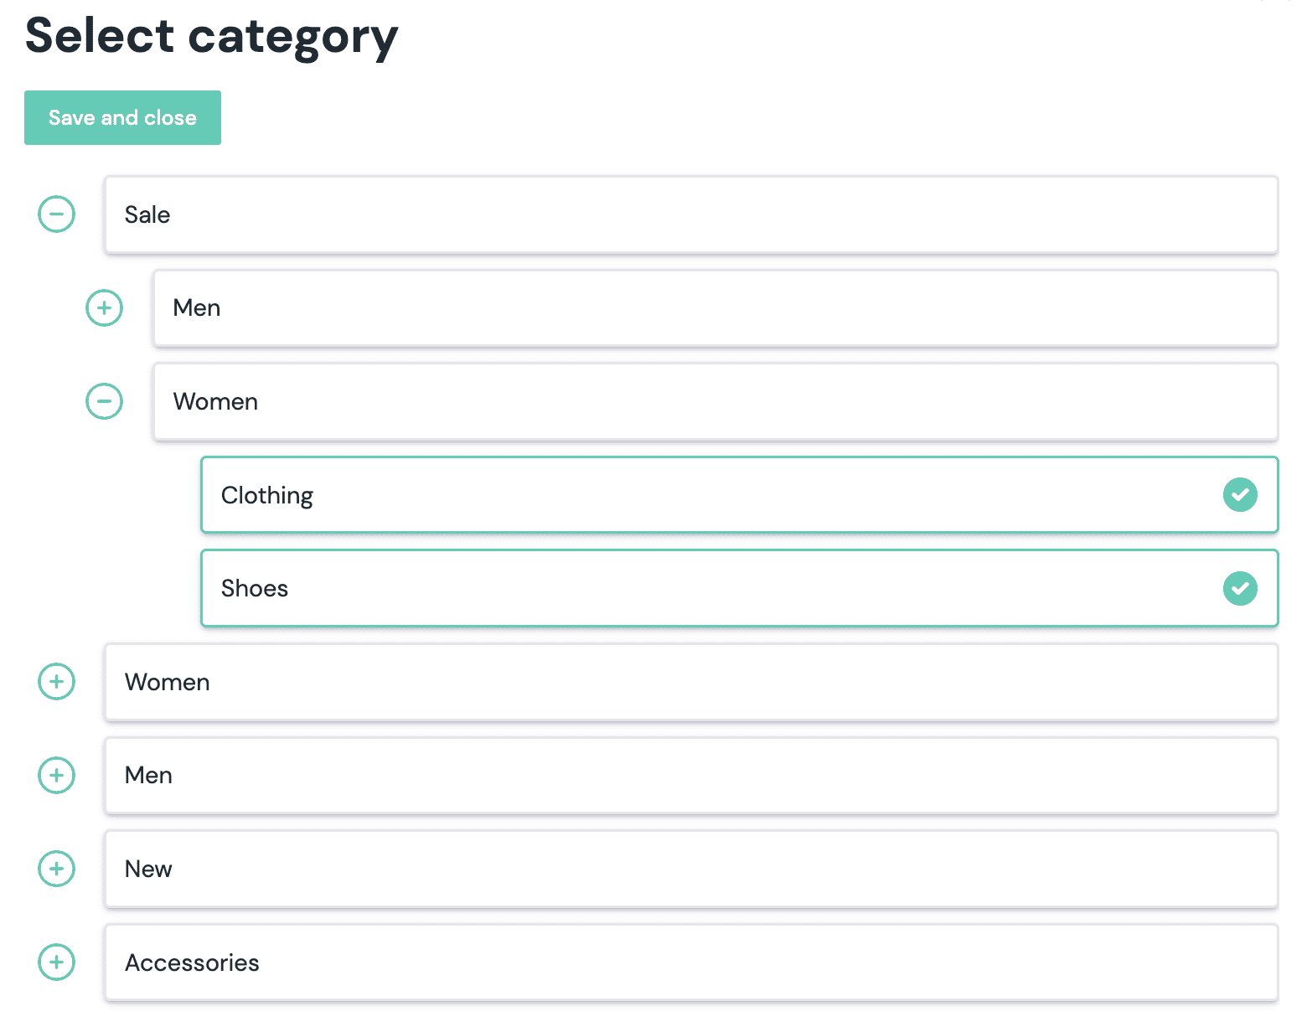This screenshot has width=1312, height=1027.
Task: Click the Clothing category label
Action: point(266,495)
